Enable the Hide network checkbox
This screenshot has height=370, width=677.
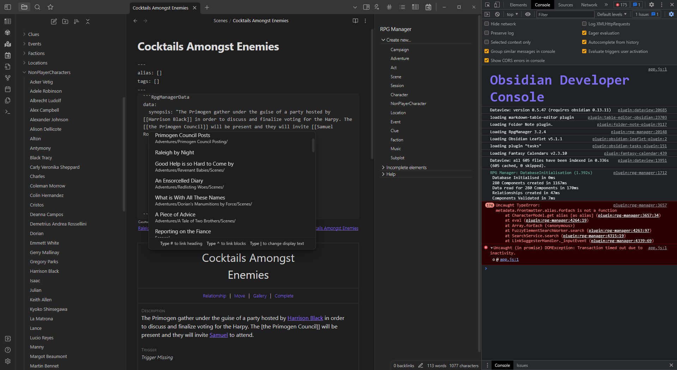point(487,24)
